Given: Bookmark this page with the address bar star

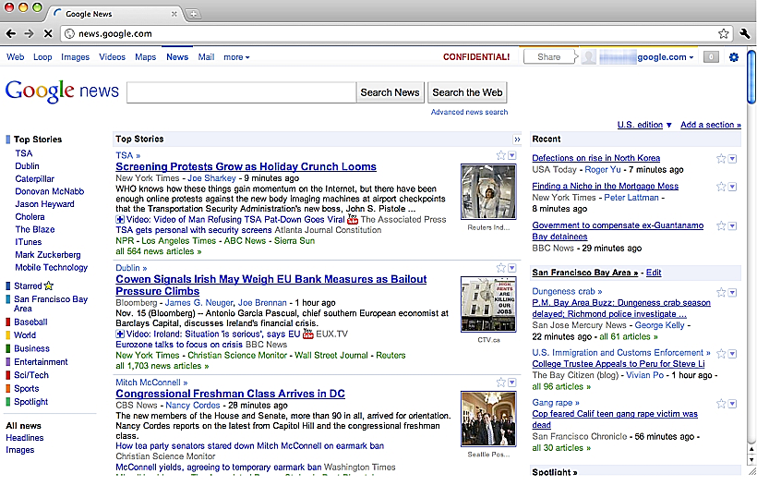Looking at the screenshot, I should click(x=724, y=33).
